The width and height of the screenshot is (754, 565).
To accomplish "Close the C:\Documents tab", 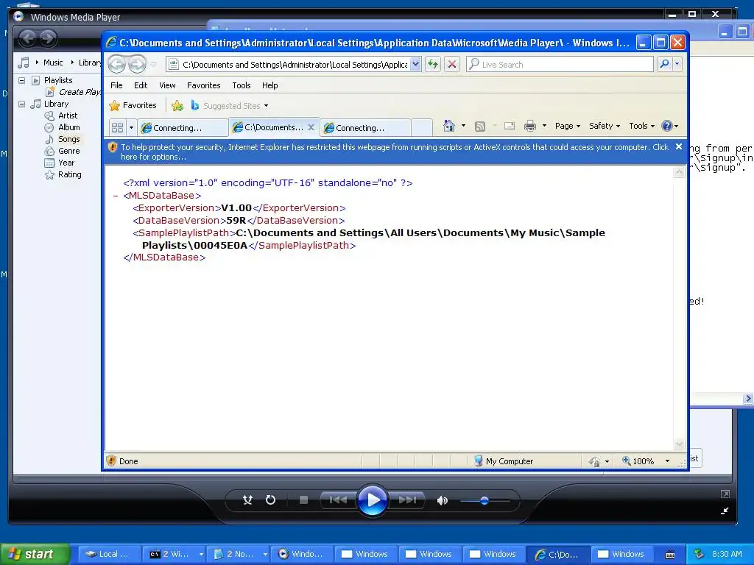I will point(311,127).
